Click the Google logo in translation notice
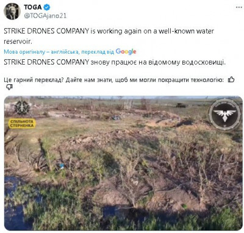Screen dimensions: 244x233 (126, 52)
